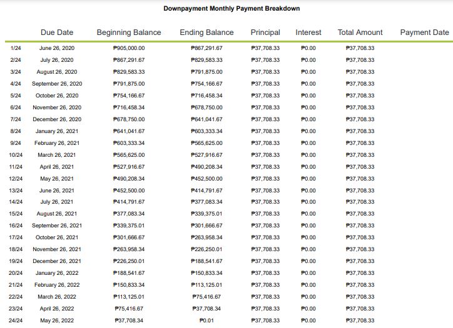Select the ₱905,000.00 beginning balance cell
Viewport: 453px width, 328px height.
point(130,48)
